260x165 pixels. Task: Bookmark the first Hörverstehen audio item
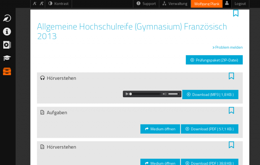[231, 76]
